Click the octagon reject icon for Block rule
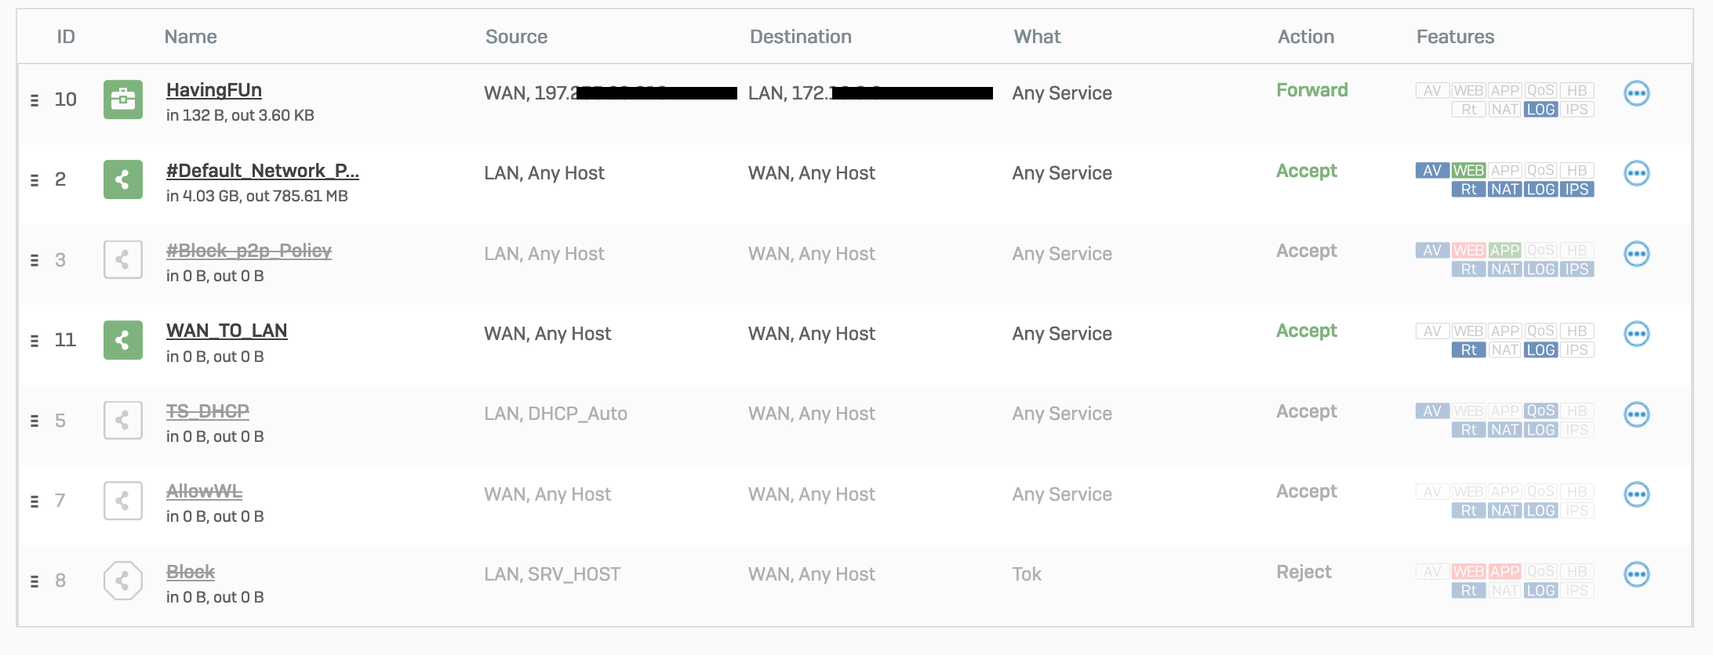The image size is (1713, 655). point(123,581)
